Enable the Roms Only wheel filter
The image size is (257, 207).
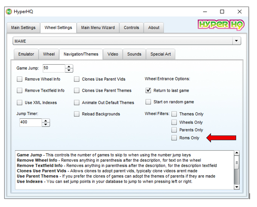coord(174,138)
